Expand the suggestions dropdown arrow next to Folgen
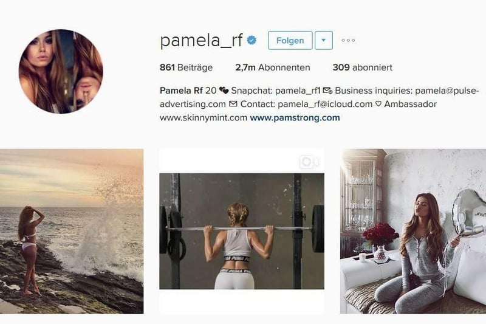 click(324, 40)
